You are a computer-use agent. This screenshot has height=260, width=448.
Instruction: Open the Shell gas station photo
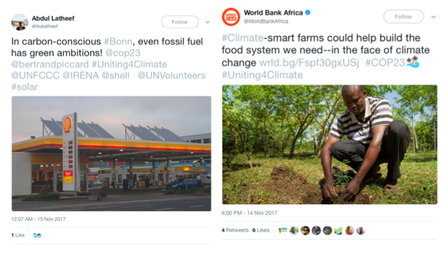pyautogui.click(x=111, y=153)
